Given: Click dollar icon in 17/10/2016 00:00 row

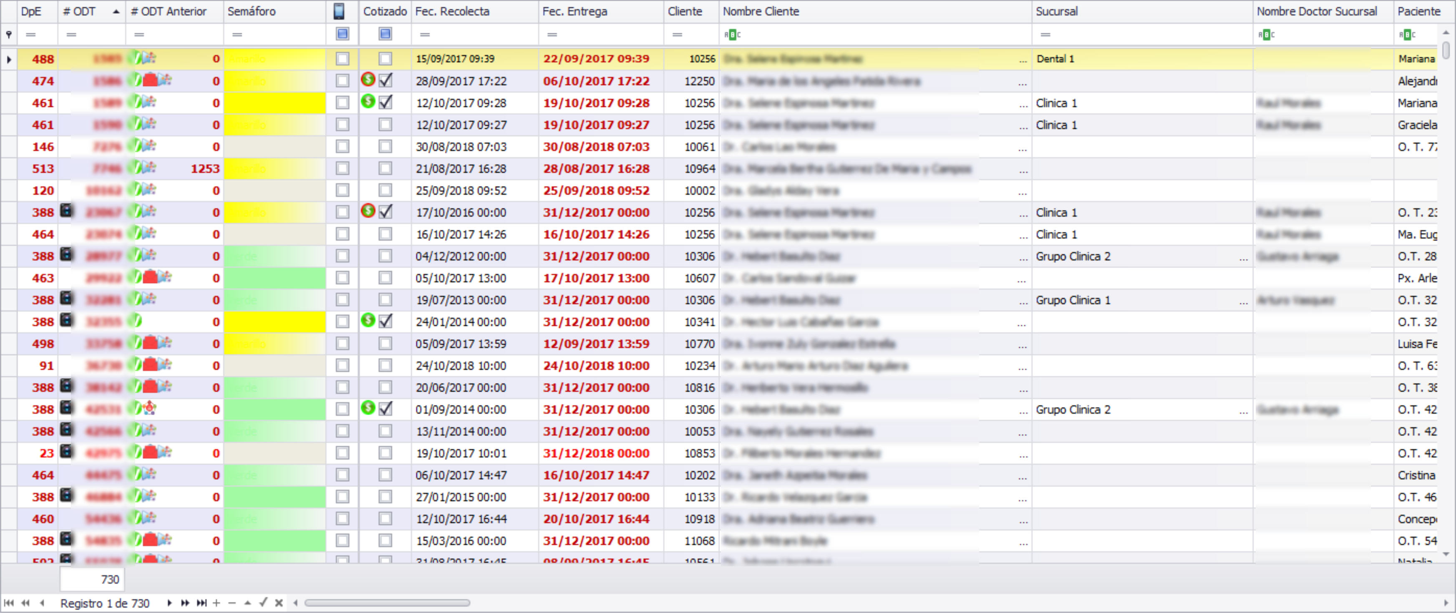Looking at the screenshot, I should pyautogui.click(x=368, y=211).
